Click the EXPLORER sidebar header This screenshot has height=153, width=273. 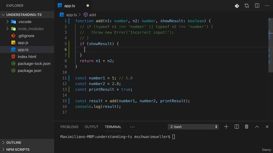(x=15, y=6)
